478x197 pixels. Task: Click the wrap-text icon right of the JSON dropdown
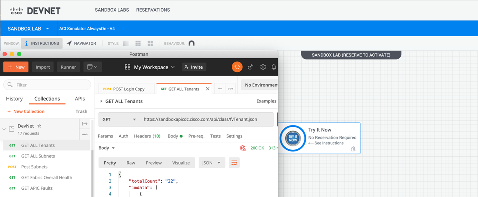(x=234, y=162)
